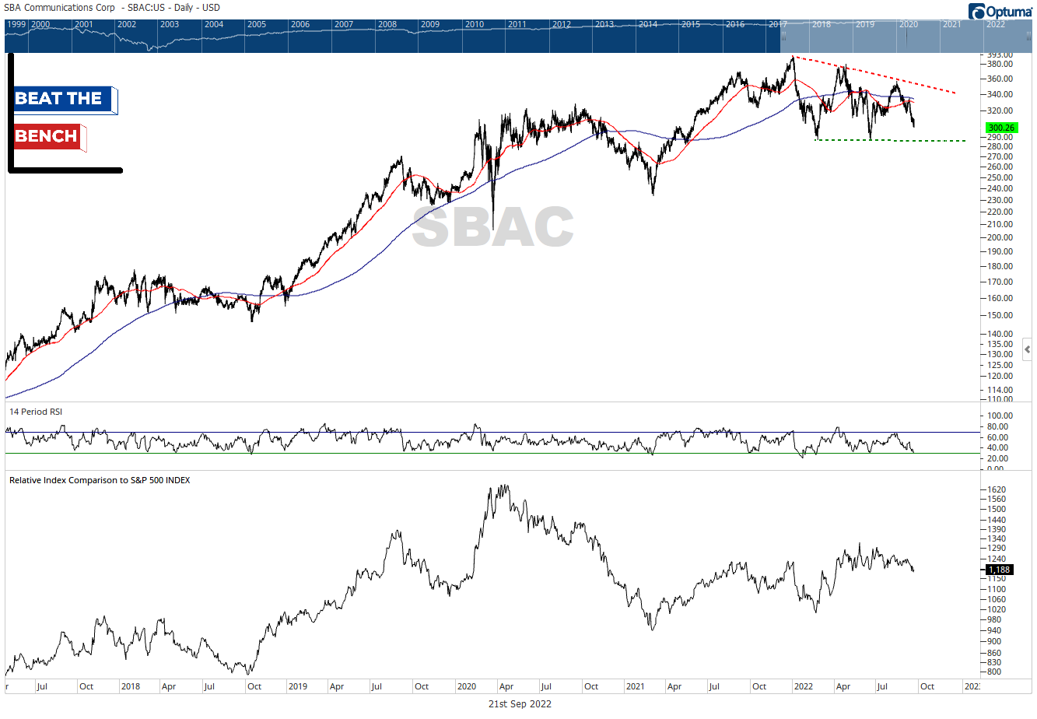Click the '21st Sep 2022' date label

520,703
